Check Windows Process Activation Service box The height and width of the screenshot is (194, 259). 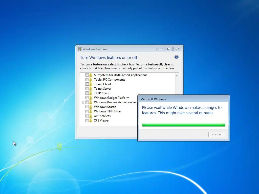[87, 102]
